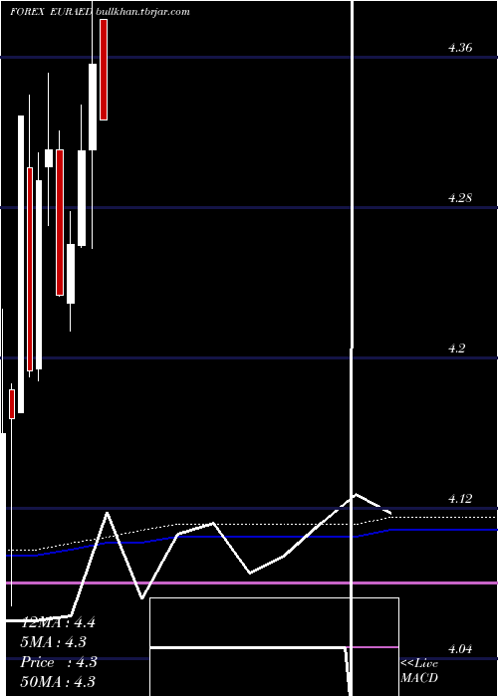498x697 pixels.
Task: Click the 50MA : 4.3 readout
Action: [x=58, y=681]
